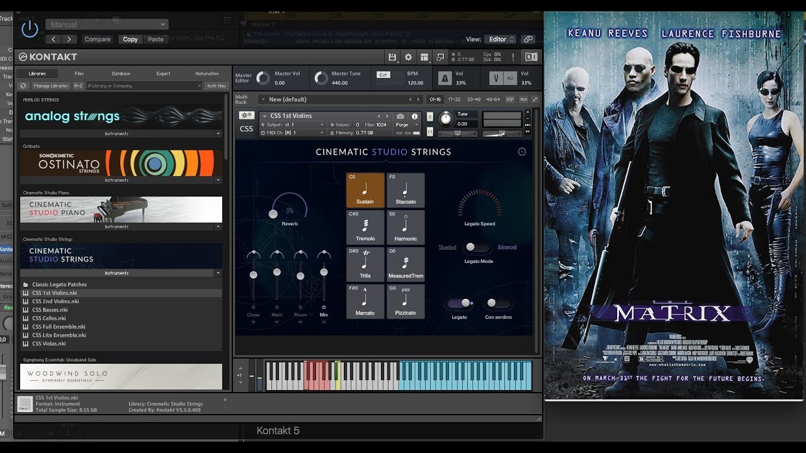The image size is (806, 453).
Task: Click the metronome icon
Action: [x=445, y=78]
